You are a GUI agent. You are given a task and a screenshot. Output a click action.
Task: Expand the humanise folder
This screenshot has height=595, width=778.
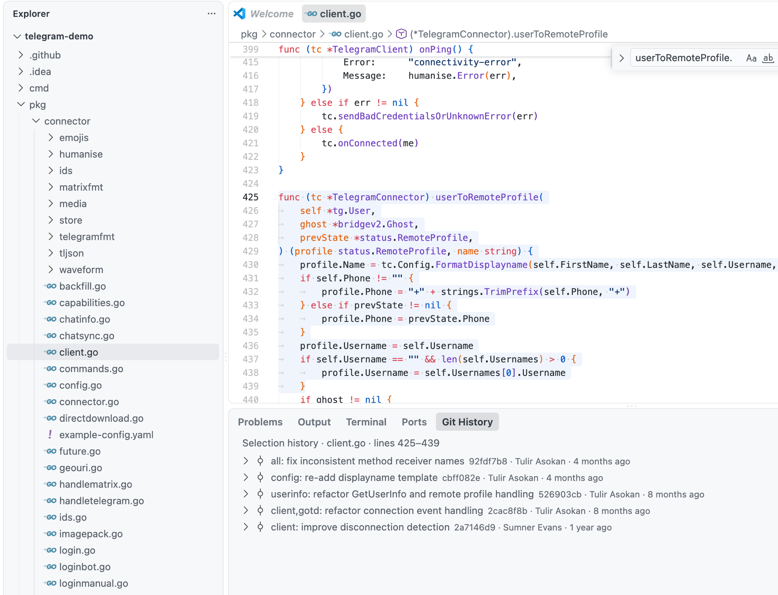tap(51, 154)
